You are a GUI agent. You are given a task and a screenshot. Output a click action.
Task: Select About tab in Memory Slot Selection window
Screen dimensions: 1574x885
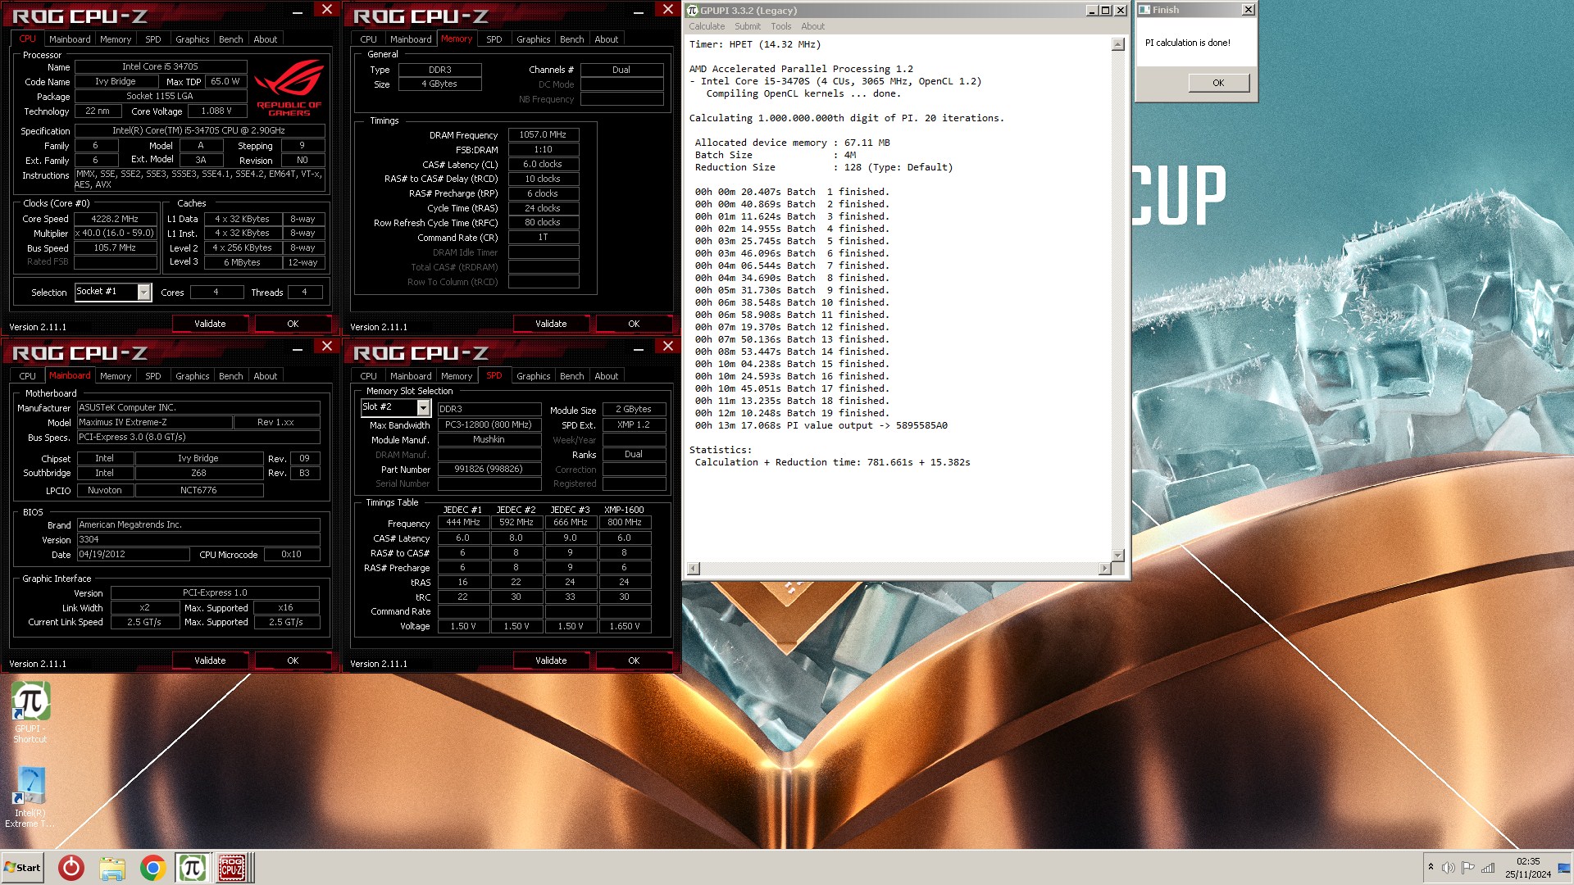607,376
